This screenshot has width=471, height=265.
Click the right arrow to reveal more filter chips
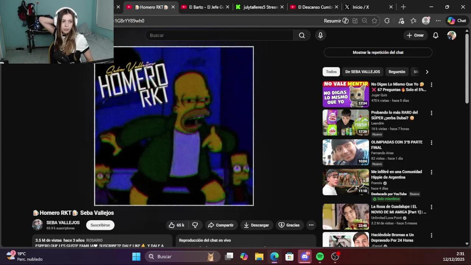tap(427, 71)
